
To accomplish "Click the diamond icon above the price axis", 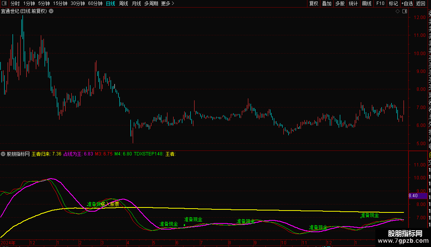I will pyautogui.click(x=397, y=11).
